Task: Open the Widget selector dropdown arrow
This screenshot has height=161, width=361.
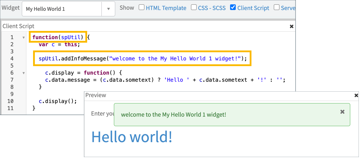Action: coord(108,9)
